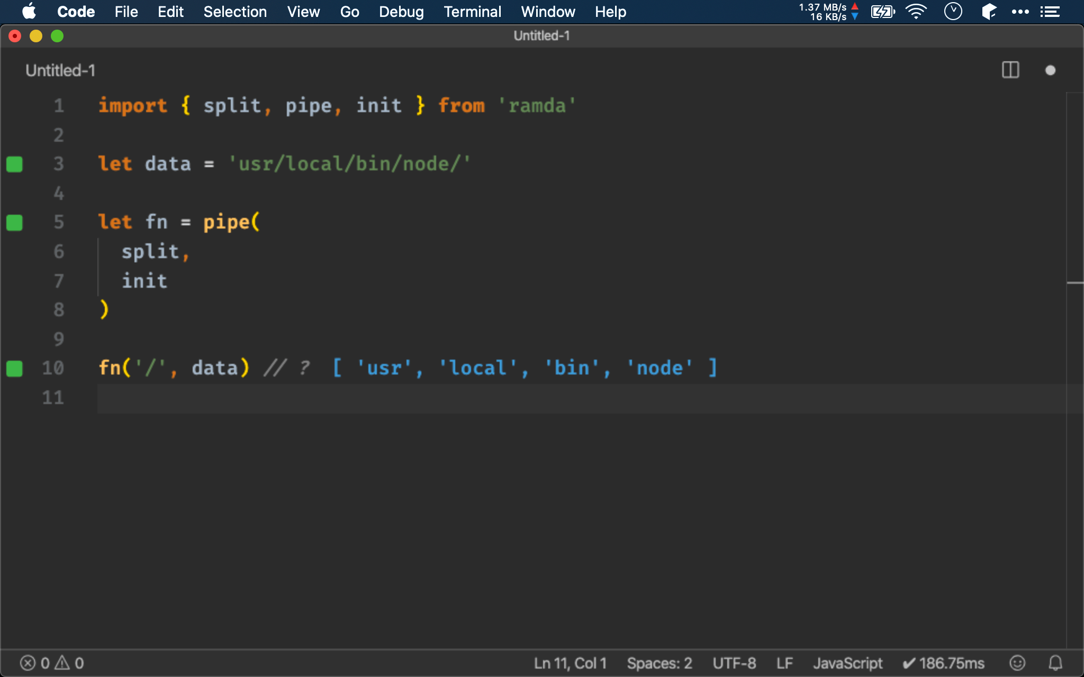Click the from keyword on line 1

click(x=461, y=106)
